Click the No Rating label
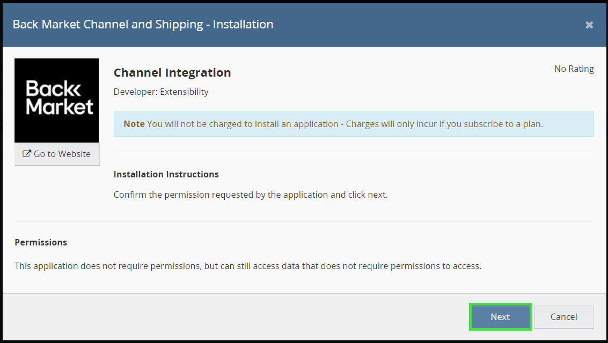The image size is (608, 343). point(574,69)
